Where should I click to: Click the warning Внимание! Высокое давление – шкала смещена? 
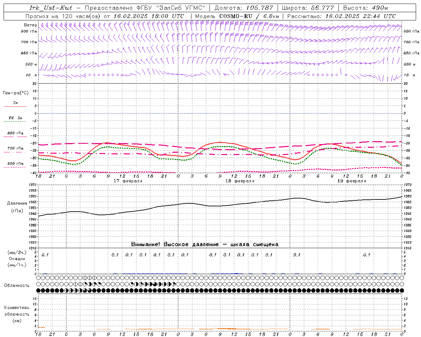[205, 245]
